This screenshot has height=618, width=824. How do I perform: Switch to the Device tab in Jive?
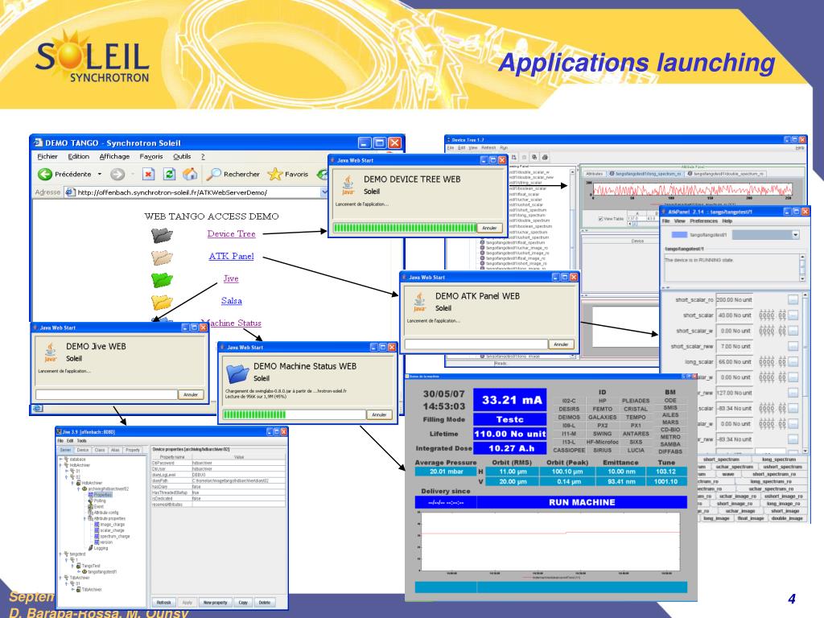[x=83, y=450]
